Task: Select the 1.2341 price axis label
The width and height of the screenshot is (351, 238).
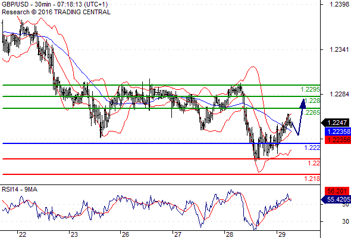Action: click(x=339, y=49)
